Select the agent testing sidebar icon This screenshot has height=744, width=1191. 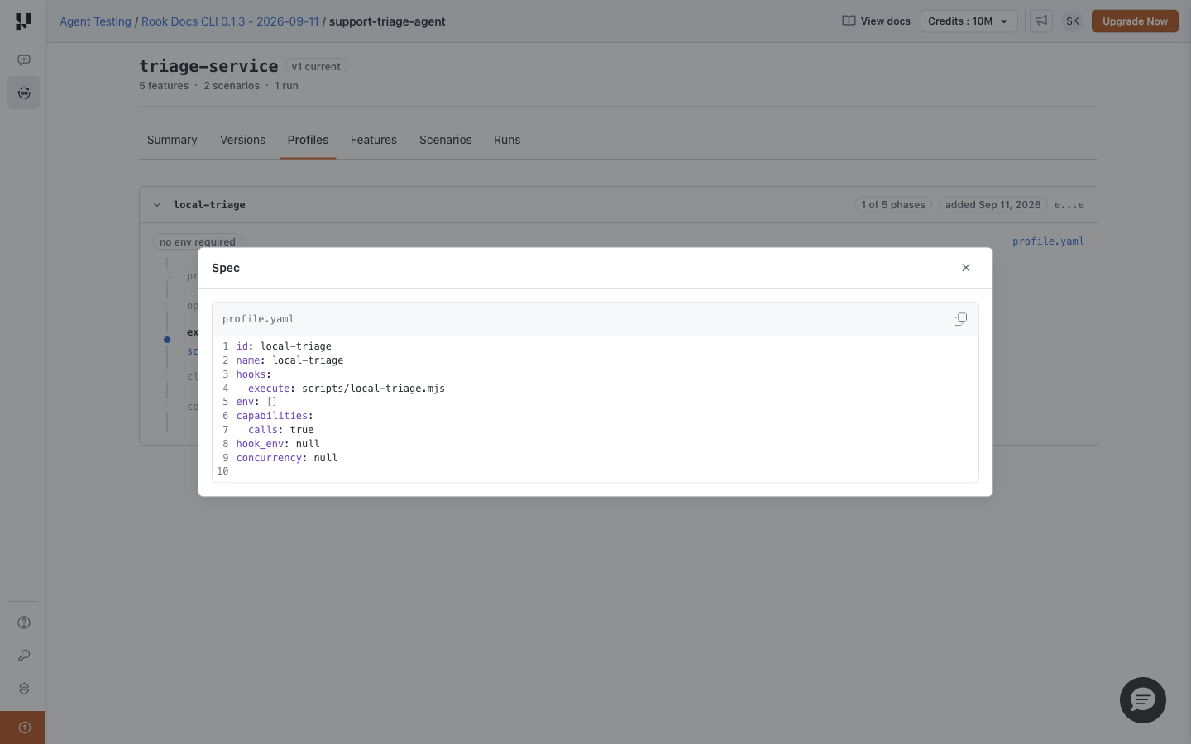pos(24,93)
